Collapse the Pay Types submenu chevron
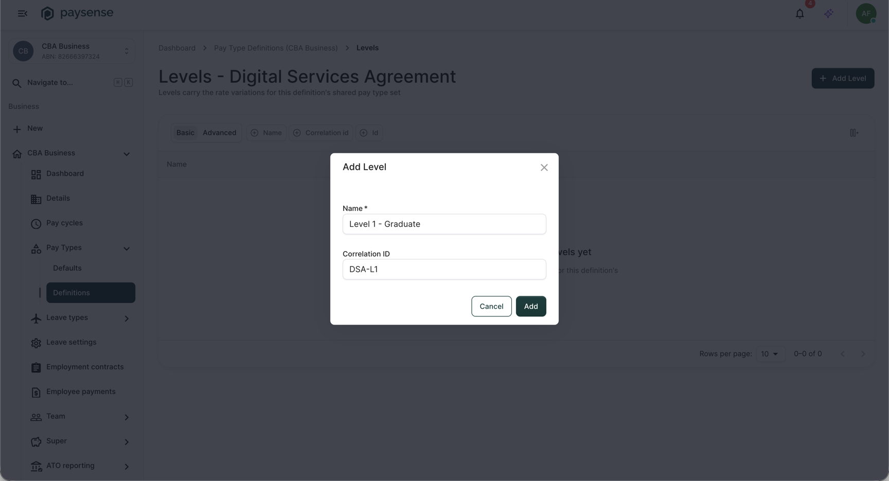Screen dimensions: 889x481 tap(127, 248)
